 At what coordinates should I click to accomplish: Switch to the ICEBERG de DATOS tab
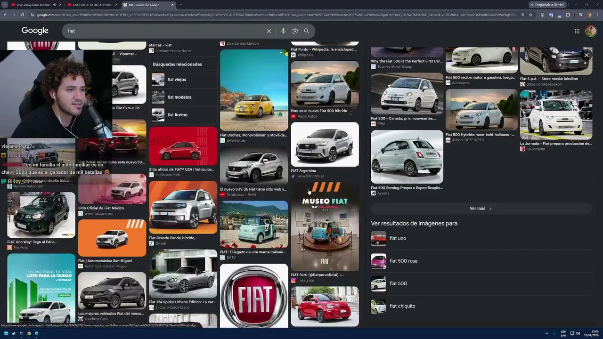pos(91,5)
